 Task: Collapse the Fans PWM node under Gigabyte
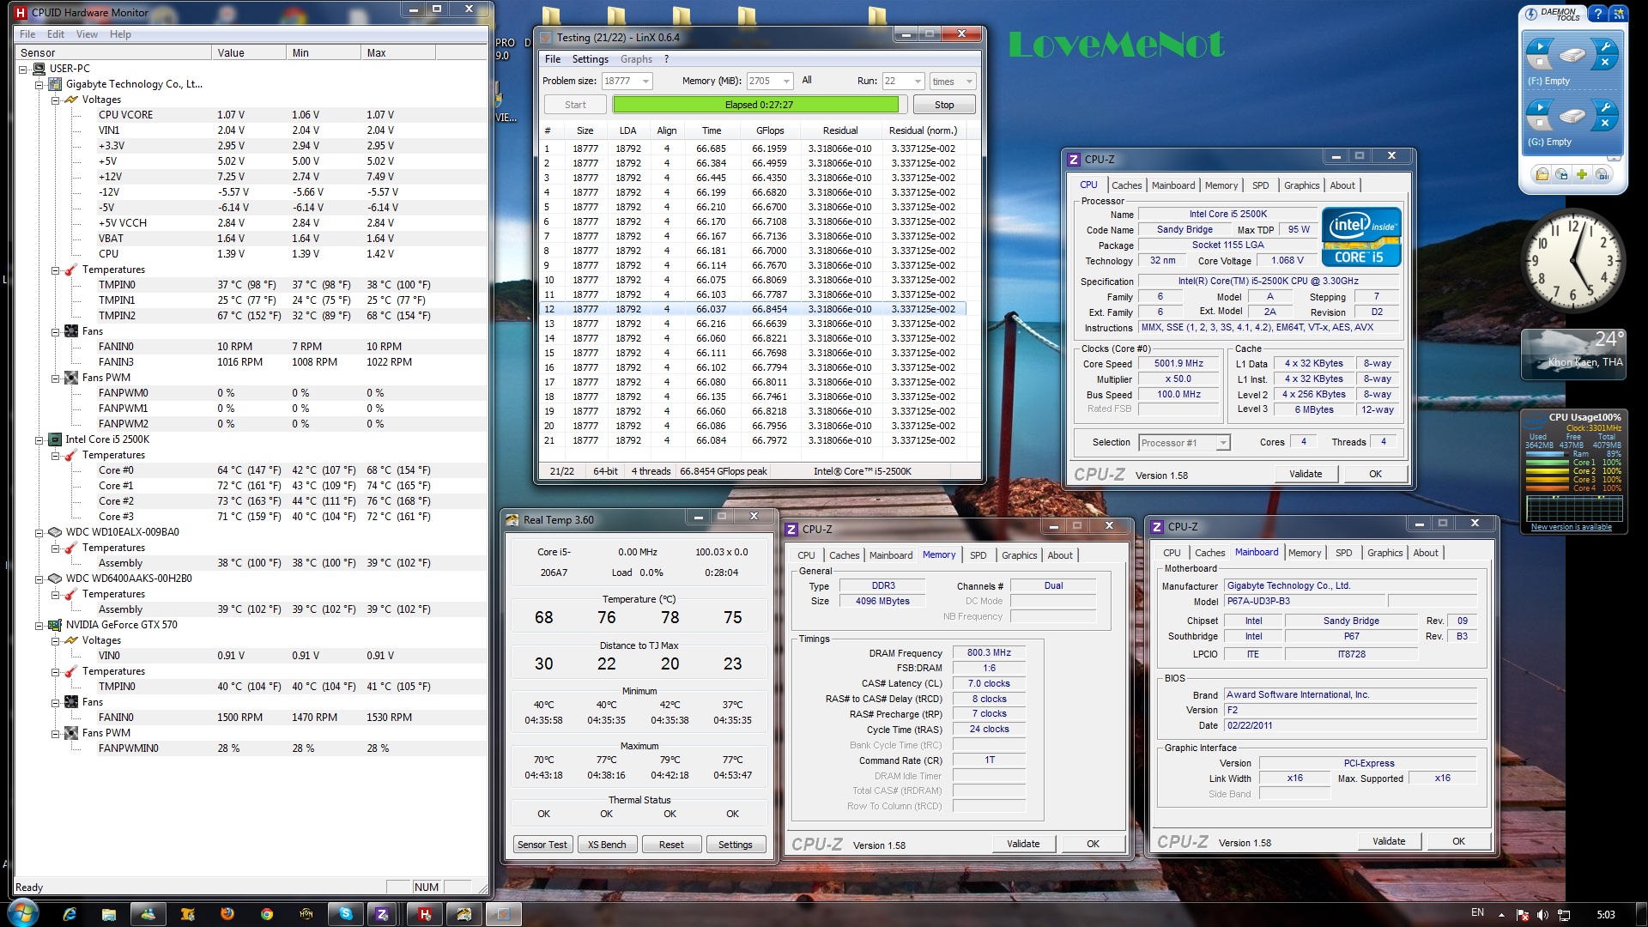pyautogui.click(x=55, y=378)
